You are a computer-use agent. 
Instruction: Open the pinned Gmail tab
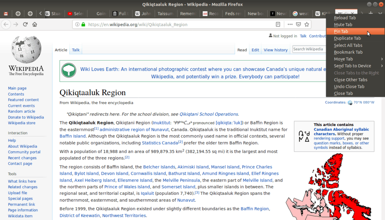(x=6, y=14)
